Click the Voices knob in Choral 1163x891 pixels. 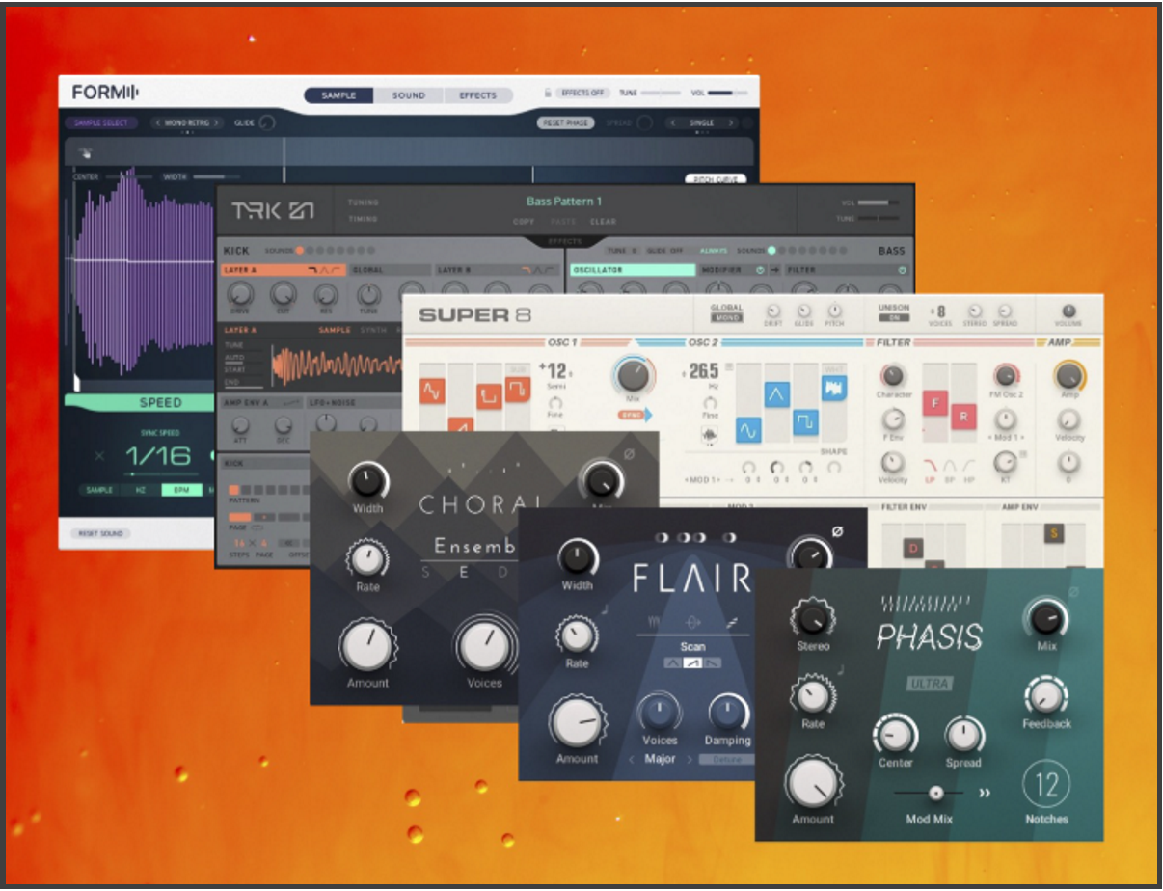coord(485,647)
